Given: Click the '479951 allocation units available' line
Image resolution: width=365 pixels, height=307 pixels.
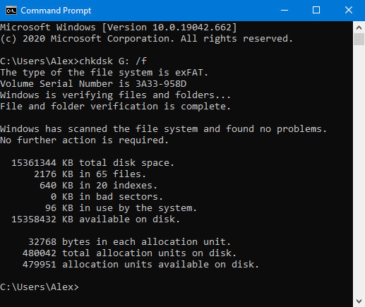Looking at the screenshot, I should pos(140,265).
